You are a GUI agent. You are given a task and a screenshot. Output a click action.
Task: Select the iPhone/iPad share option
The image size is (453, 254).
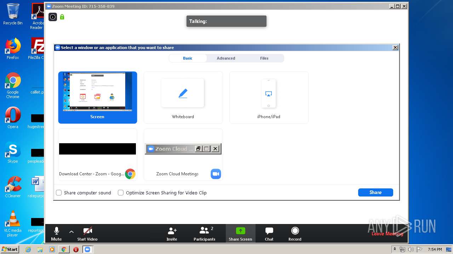[x=269, y=97]
